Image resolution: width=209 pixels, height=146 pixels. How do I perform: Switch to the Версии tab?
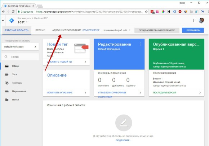[x=40, y=30]
